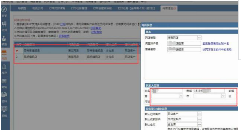This screenshot has width=241, height=130.
Task: Switch to the 导航图 tab
Action: click(22, 8)
